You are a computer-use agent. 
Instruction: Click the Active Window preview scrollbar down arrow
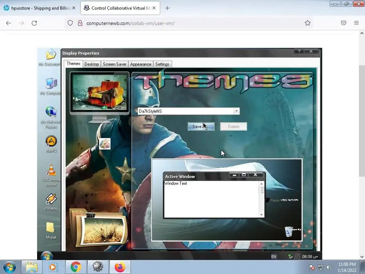click(261, 214)
